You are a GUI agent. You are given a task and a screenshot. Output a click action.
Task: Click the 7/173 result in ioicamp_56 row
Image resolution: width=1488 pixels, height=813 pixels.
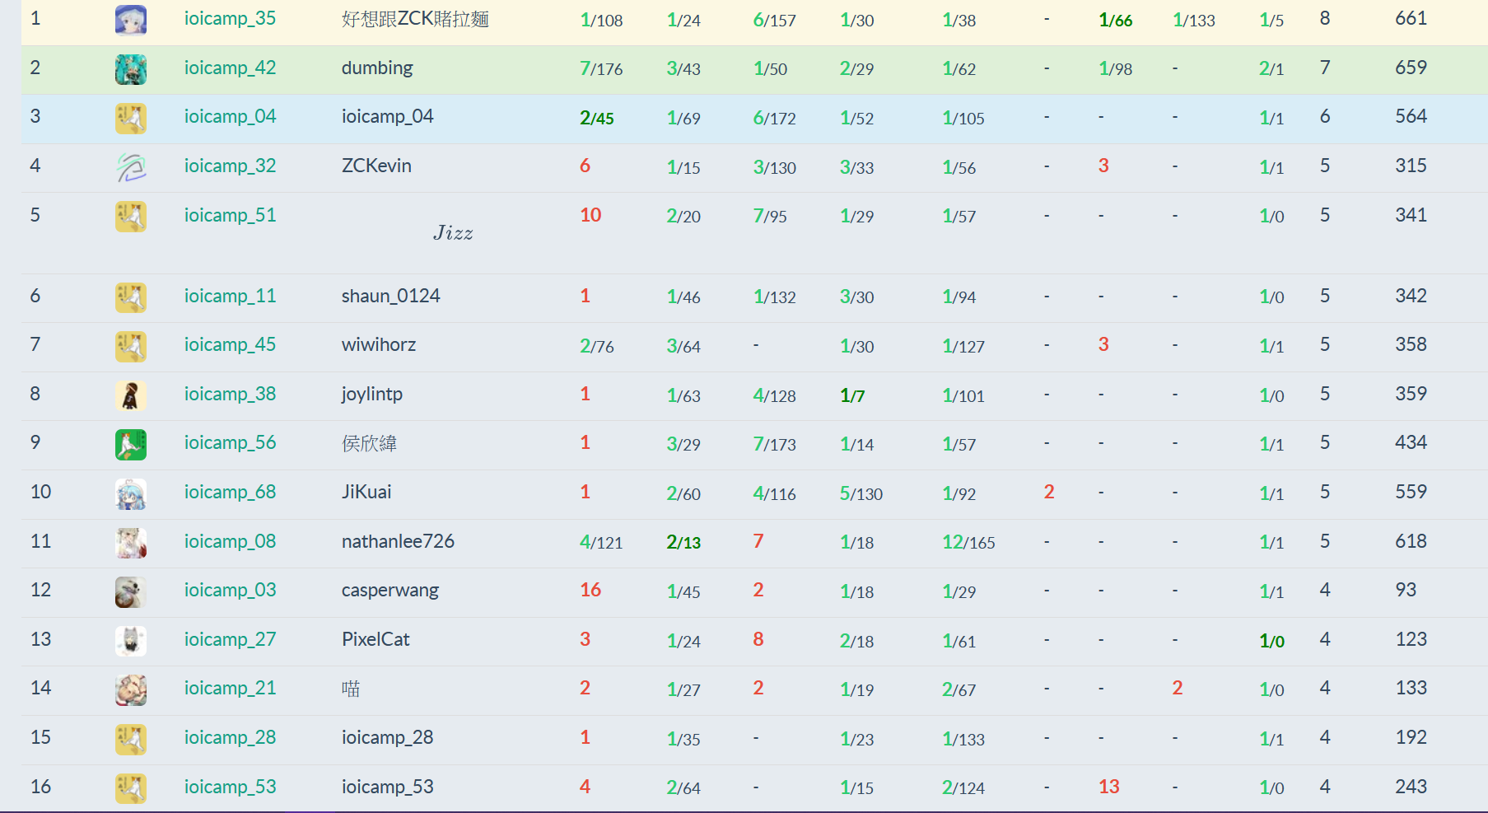click(x=774, y=444)
